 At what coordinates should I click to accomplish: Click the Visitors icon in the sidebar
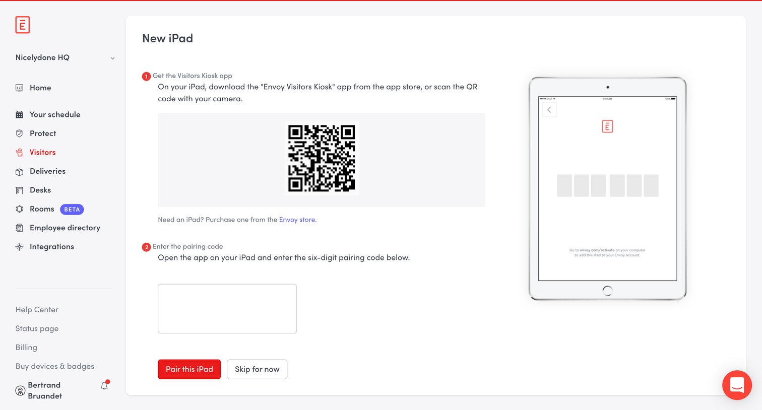click(x=19, y=153)
